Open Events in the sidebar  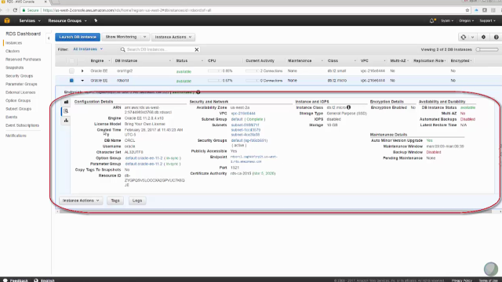(11, 117)
